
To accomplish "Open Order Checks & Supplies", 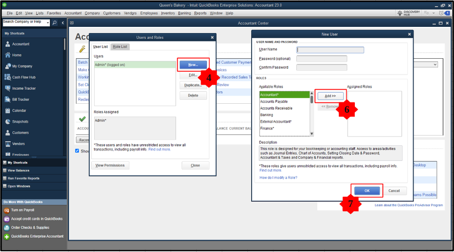I will click(30, 227).
